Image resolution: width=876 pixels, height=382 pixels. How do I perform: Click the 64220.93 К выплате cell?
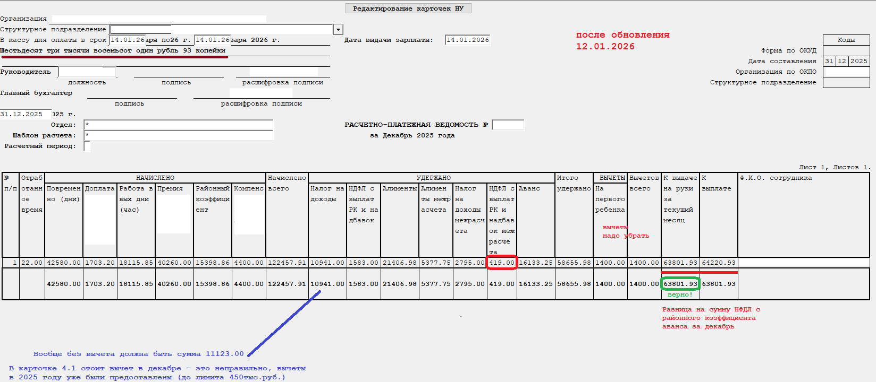tap(719, 263)
